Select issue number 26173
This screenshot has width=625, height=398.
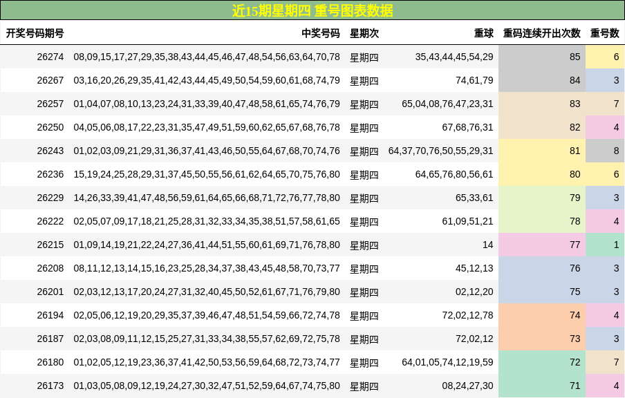(x=50, y=386)
